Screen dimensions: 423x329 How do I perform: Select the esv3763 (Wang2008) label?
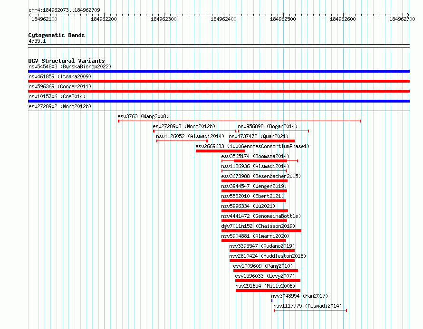coord(143,116)
